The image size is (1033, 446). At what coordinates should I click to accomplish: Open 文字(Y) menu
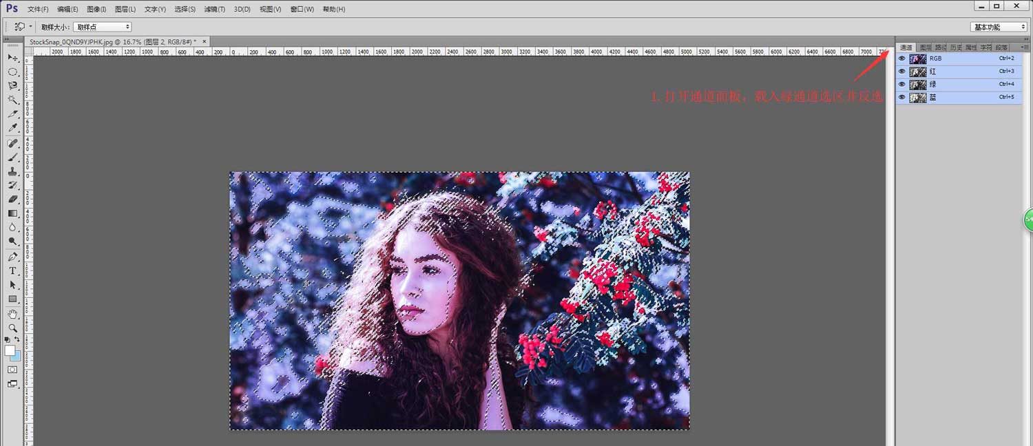click(x=155, y=10)
